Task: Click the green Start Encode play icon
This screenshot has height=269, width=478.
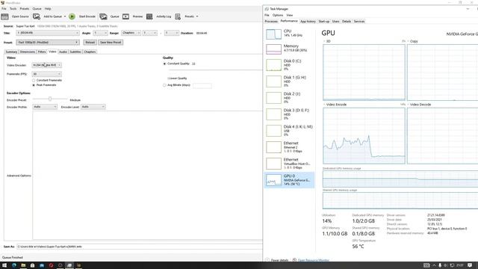Action: (x=72, y=16)
